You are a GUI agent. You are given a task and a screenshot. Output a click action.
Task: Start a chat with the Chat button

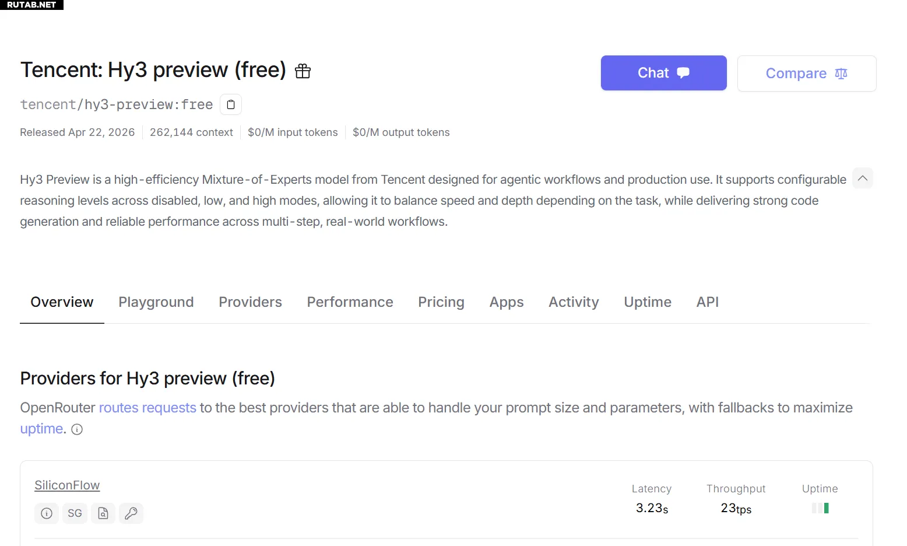(663, 73)
